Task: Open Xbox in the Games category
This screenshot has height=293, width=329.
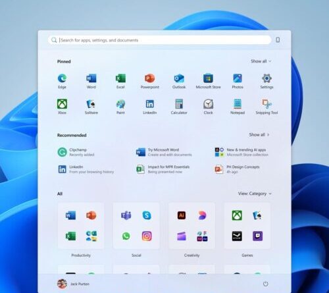Action: [x=237, y=215]
